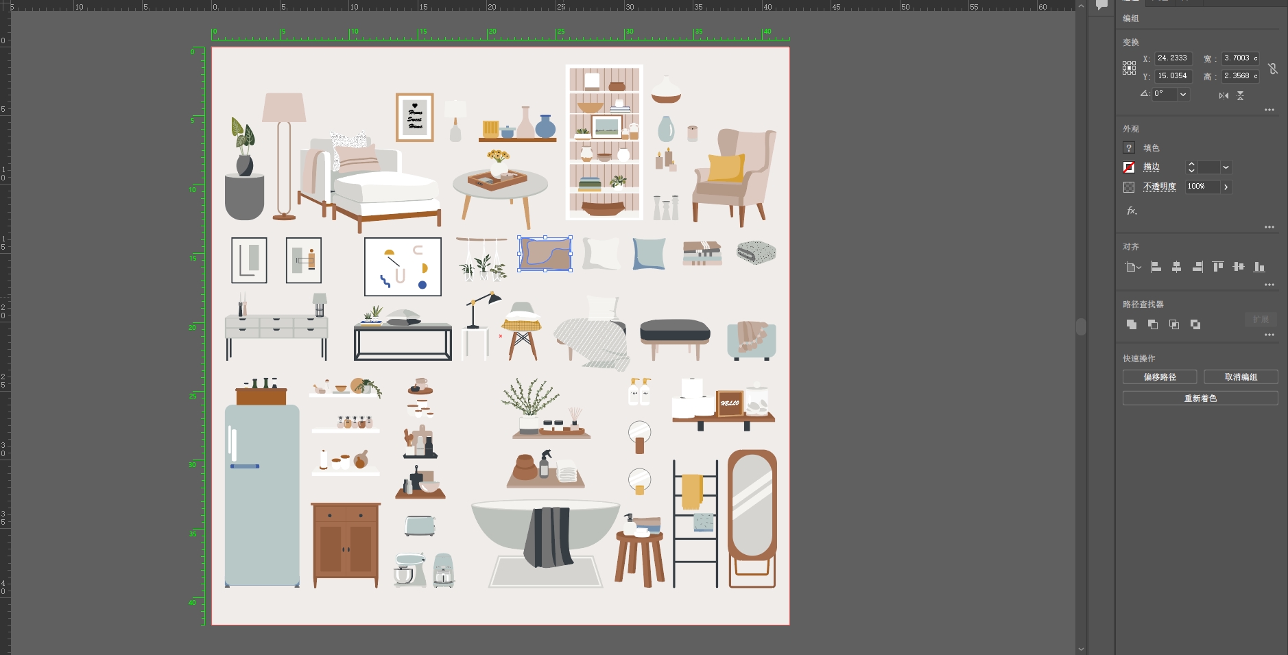This screenshot has width=1288, height=655.
Task: Open more options in 路径查找器 section
Action: pos(1269,335)
